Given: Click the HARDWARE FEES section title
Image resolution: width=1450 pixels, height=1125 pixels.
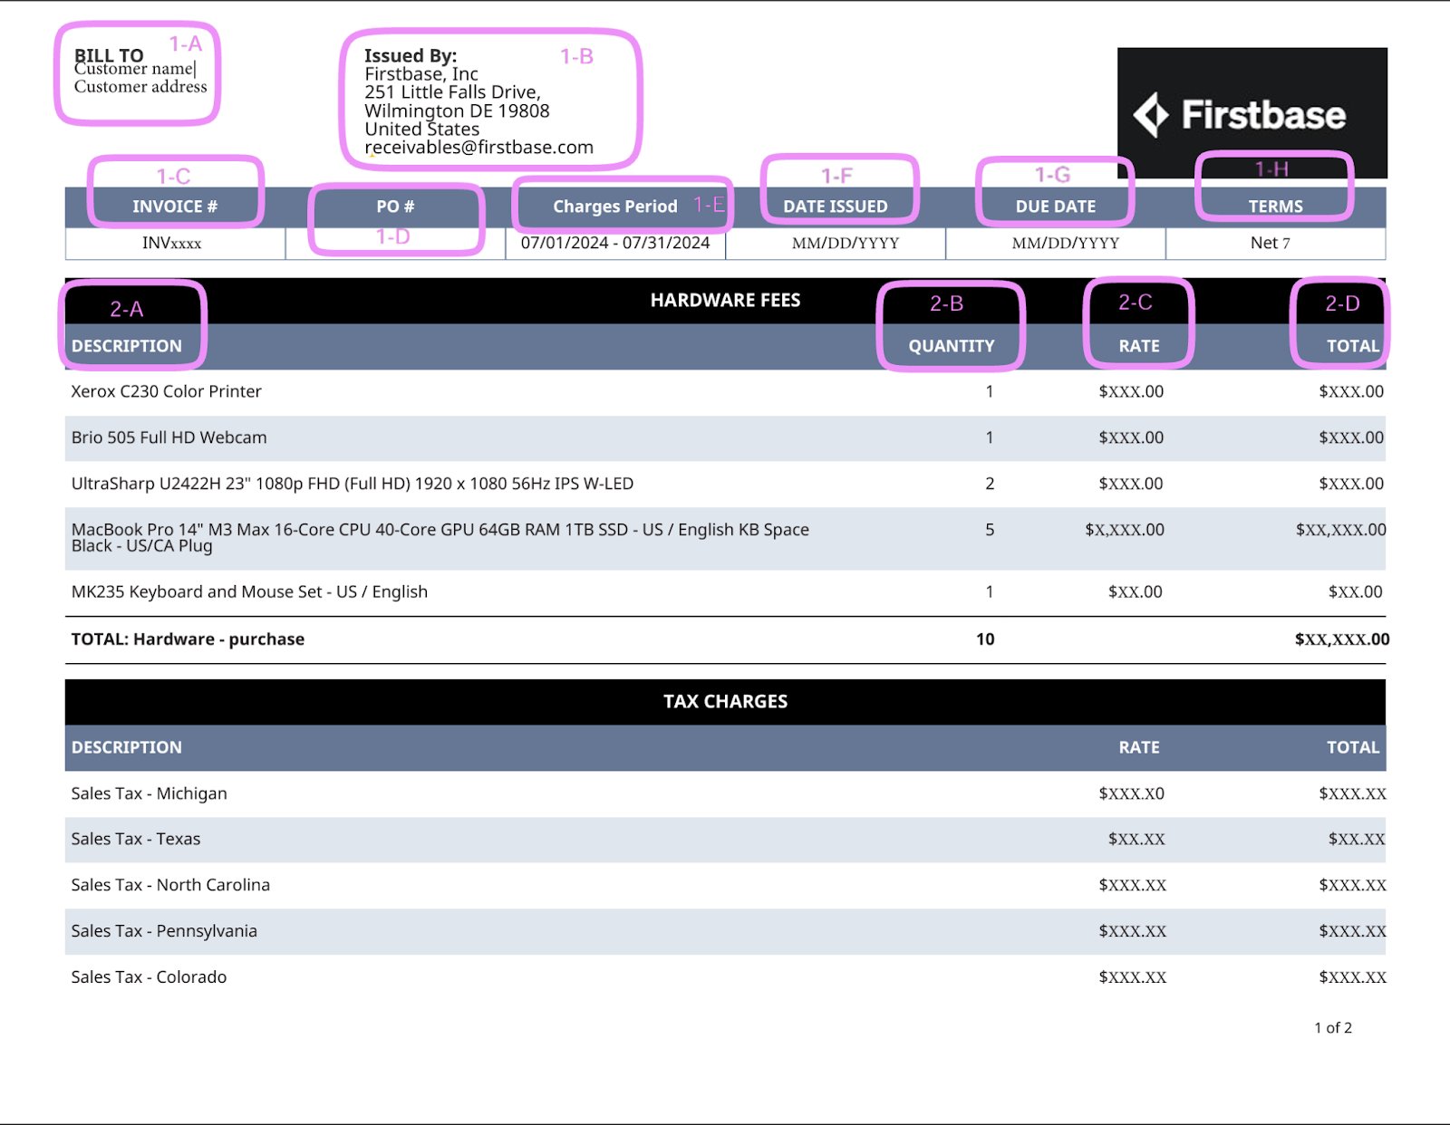Looking at the screenshot, I should pos(725,300).
